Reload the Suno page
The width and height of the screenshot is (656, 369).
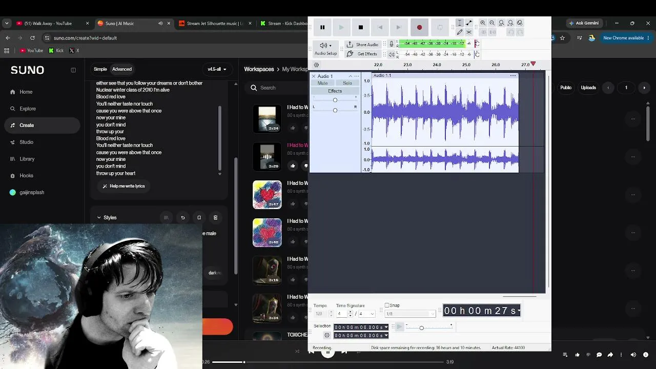[32, 38]
